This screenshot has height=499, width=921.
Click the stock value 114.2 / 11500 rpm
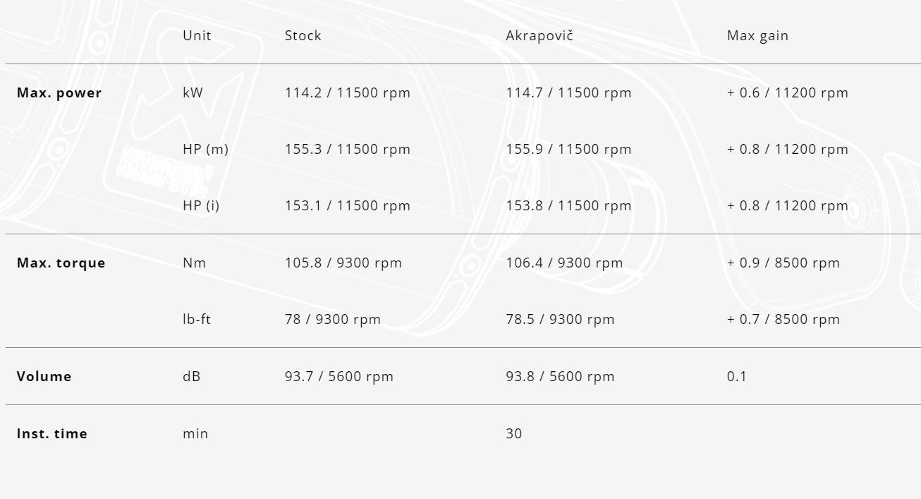[348, 92]
